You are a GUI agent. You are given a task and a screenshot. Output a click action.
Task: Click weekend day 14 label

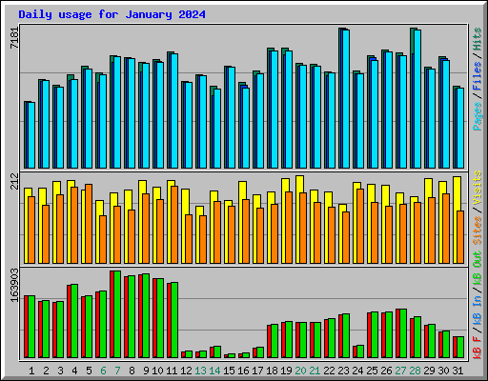[214, 371]
